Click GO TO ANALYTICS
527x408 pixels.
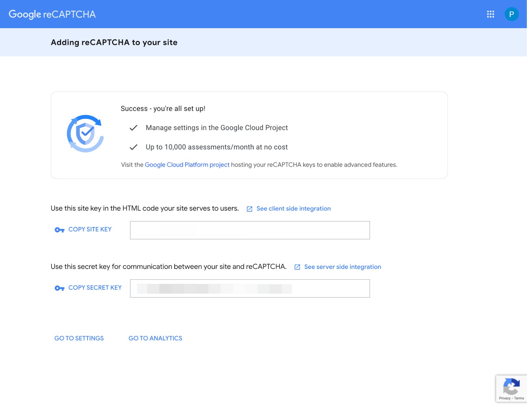point(155,338)
